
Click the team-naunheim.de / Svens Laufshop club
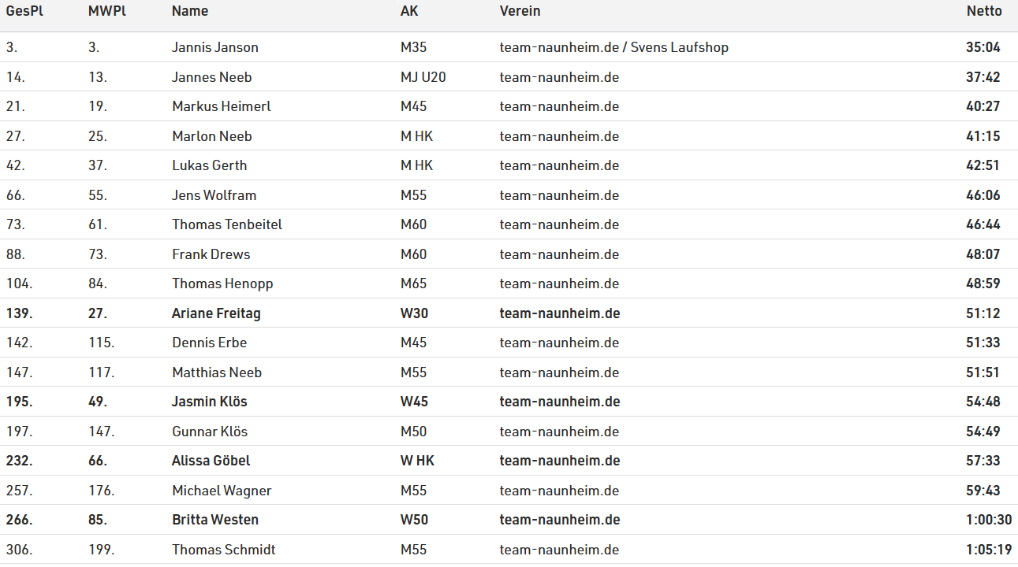pos(614,47)
